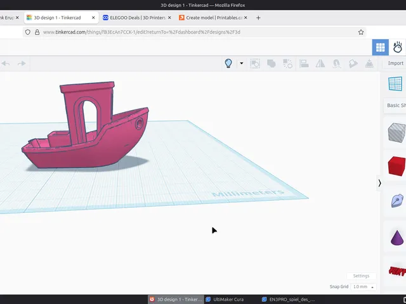Select the Scribble shape
This screenshot has height=304, width=406.
point(398,201)
